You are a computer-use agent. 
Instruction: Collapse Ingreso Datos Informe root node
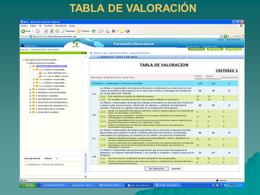[24, 60]
